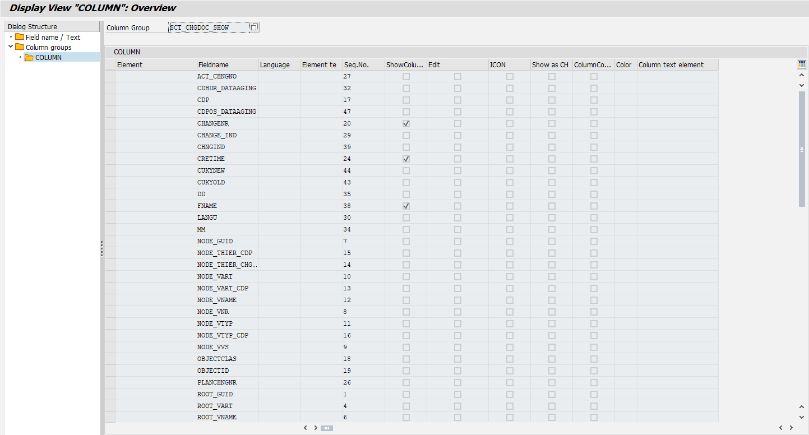809x435 pixels.
Task: Toggle ShowColumn checkbox for CRETIME
Action: 406,159
